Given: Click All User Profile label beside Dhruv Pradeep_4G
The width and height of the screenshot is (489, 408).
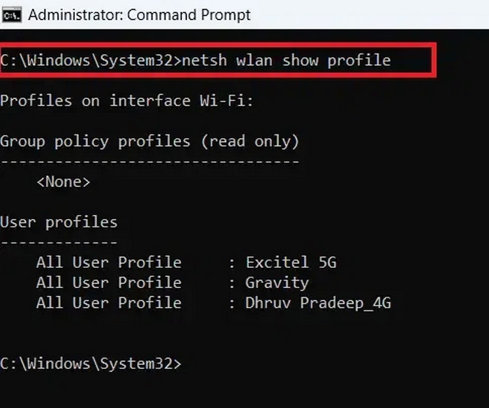Looking at the screenshot, I should coord(108,303).
